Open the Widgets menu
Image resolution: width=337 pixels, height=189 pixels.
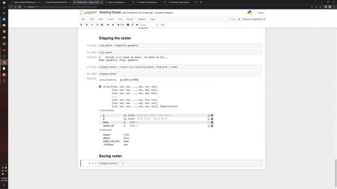(142, 19)
